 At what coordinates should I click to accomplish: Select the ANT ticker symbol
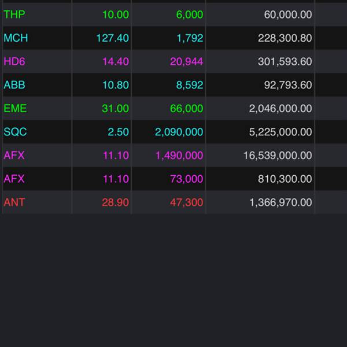(x=14, y=202)
